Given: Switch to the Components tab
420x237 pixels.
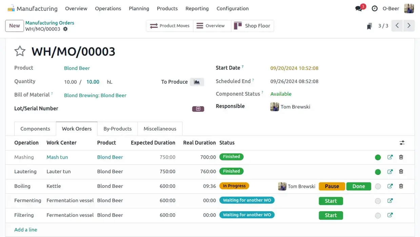Looking at the screenshot, I should click(35, 129).
